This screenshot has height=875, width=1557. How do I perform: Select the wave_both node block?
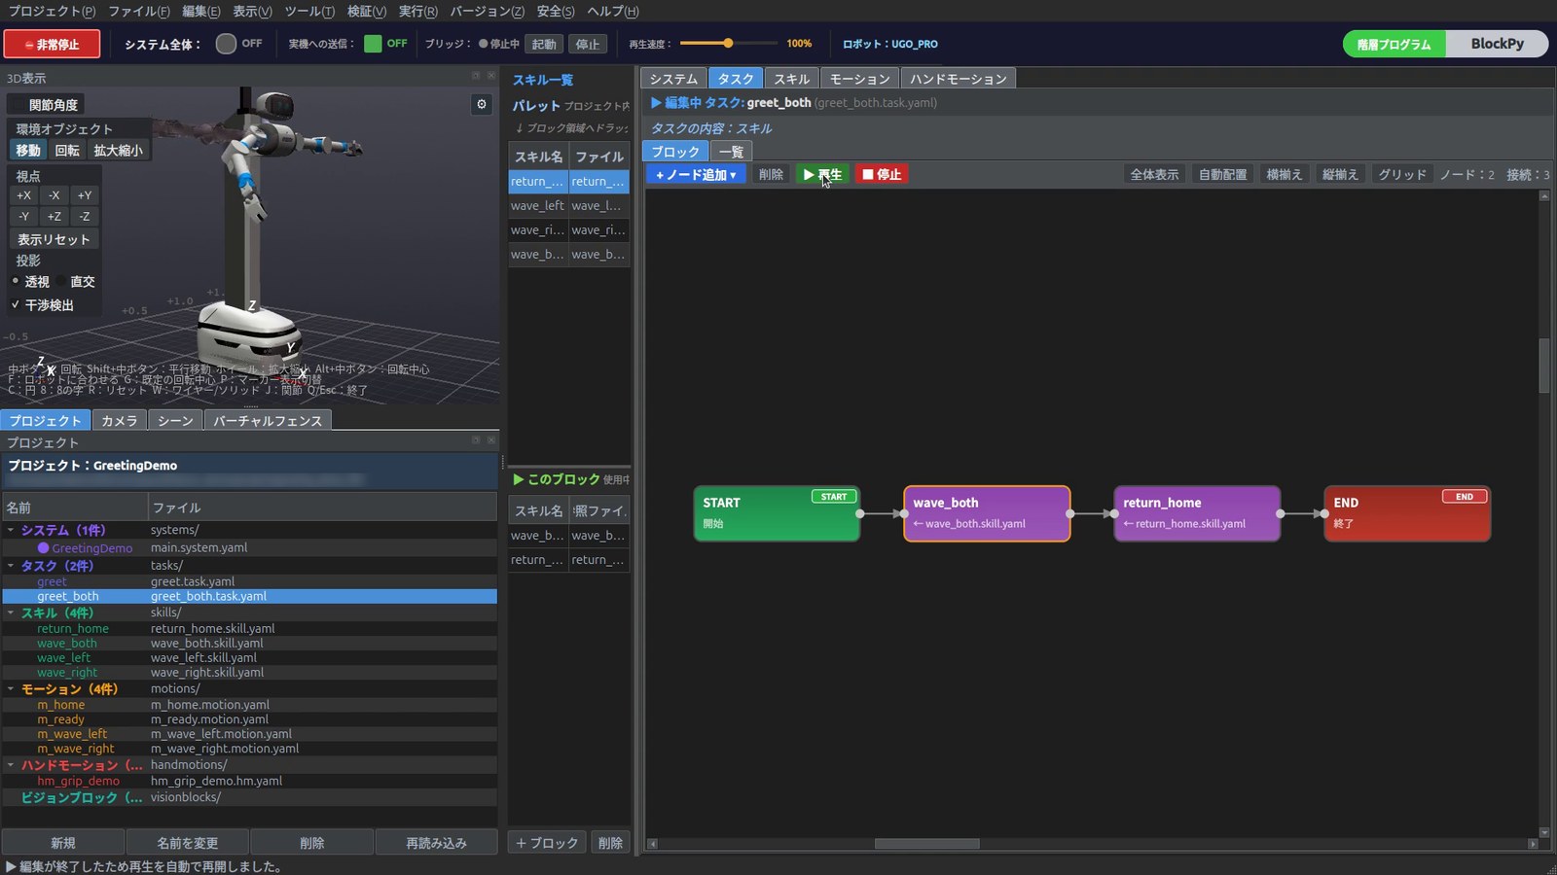pos(987,513)
